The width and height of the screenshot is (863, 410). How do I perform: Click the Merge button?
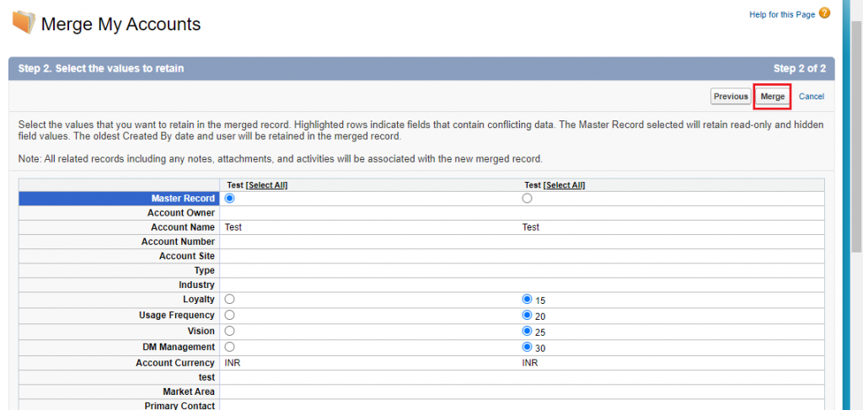pyautogui.click(x=772, y=97)
